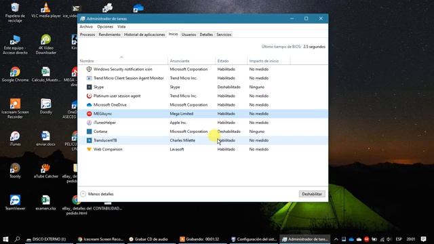The width and height of the screenshot is (434, 244).
Task: Click the Cortana entry icon
Action: pos(89,131)
